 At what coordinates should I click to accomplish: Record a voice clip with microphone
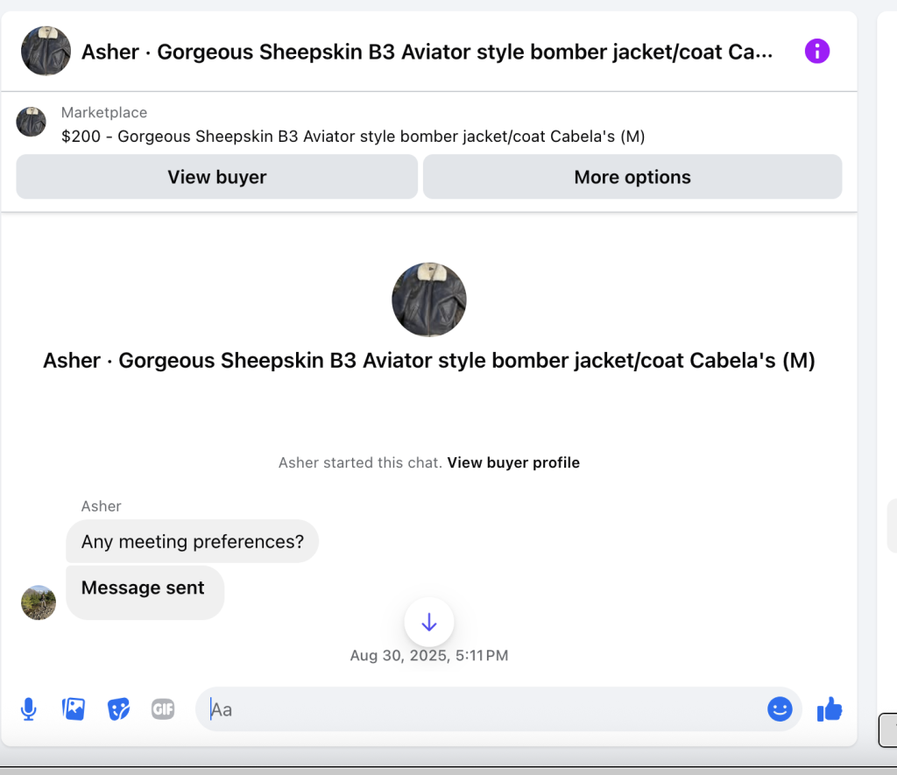29,708
